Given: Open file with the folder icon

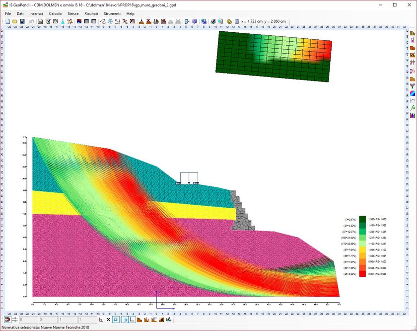Looking at the screenshot, I should pyautogui.click(x=15, y=21).
